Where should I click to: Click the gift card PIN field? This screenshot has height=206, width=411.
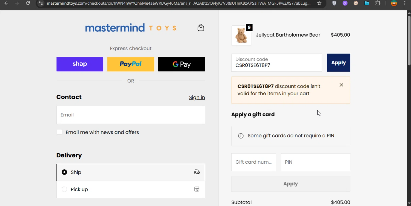coord(315,162)
